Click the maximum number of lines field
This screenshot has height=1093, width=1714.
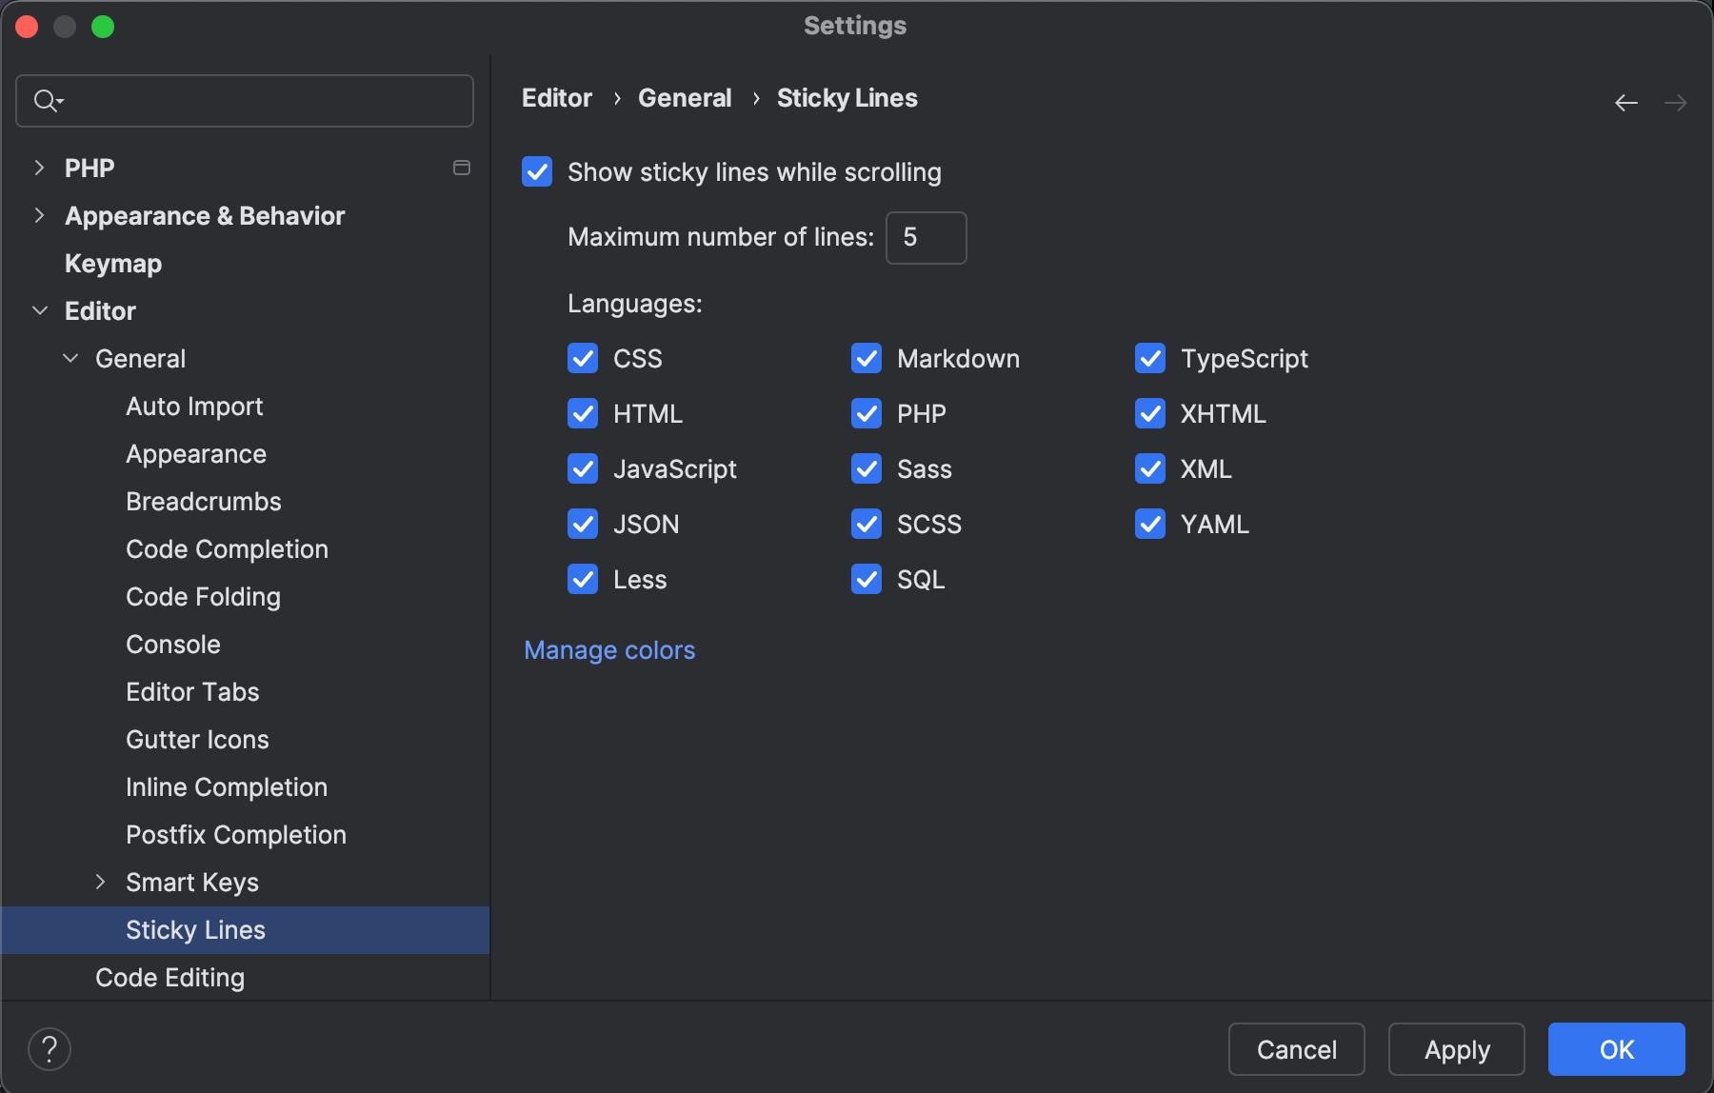pyautogui.click(x=925, y=238)
